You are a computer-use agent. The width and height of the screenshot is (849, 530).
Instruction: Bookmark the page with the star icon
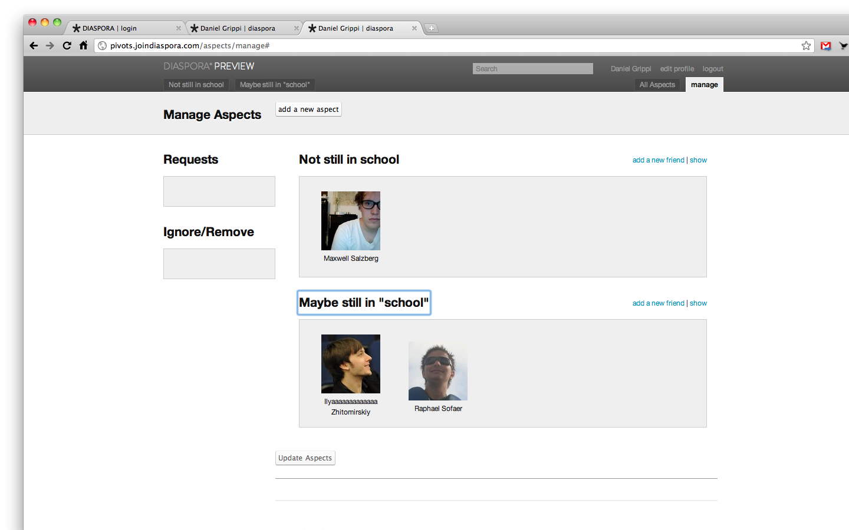click(806, 45)
